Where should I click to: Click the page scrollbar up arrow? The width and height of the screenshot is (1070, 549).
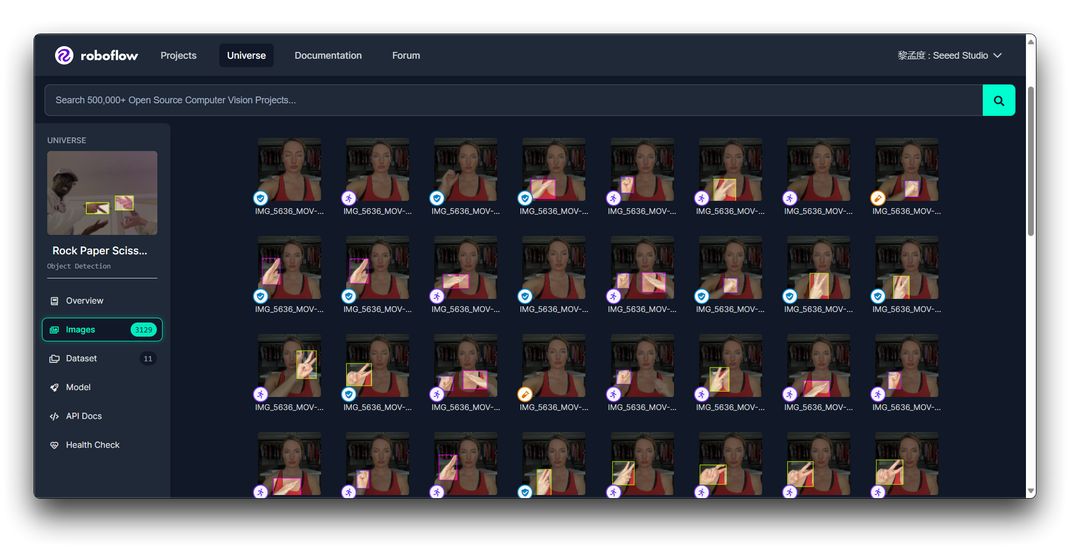(1031, 41)
